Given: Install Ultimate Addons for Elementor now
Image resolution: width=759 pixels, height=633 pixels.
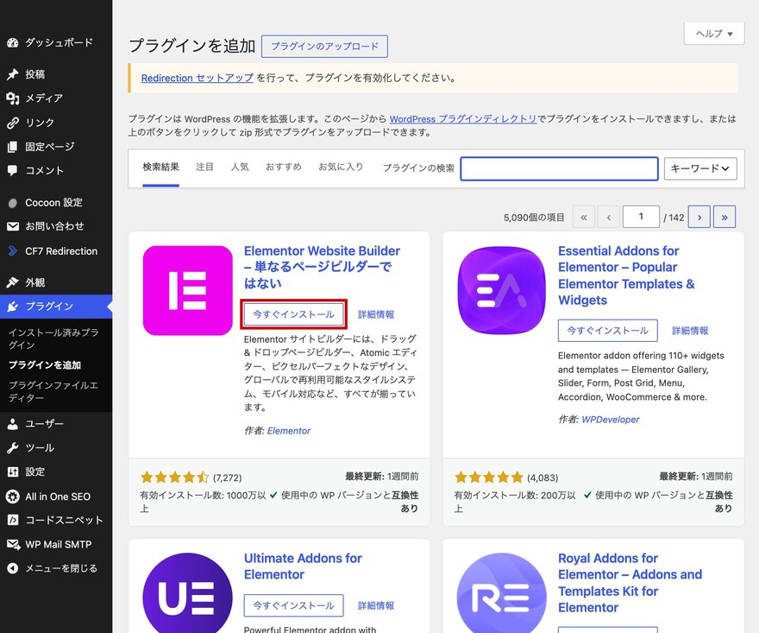Looking at the screenshot, I should point(294,605).
